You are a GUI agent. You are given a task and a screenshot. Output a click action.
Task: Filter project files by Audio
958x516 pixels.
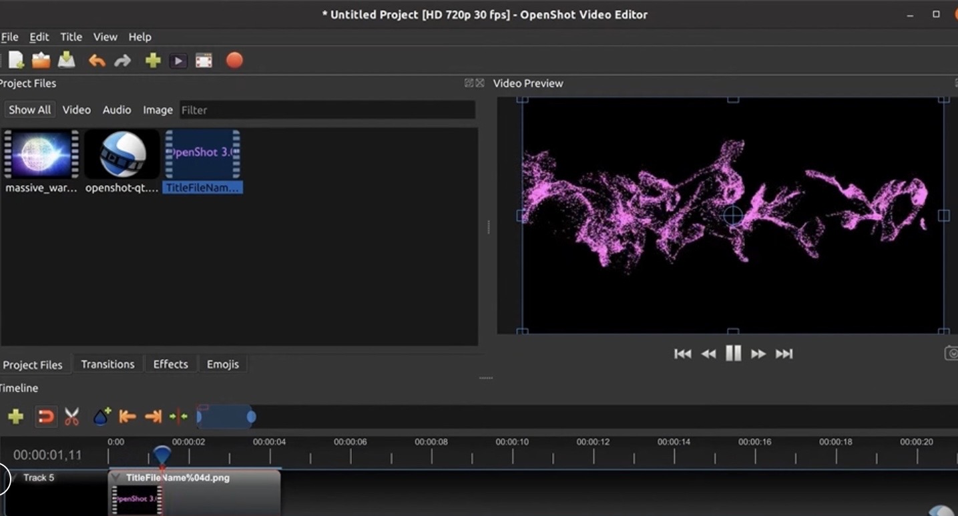pos(117,109)
